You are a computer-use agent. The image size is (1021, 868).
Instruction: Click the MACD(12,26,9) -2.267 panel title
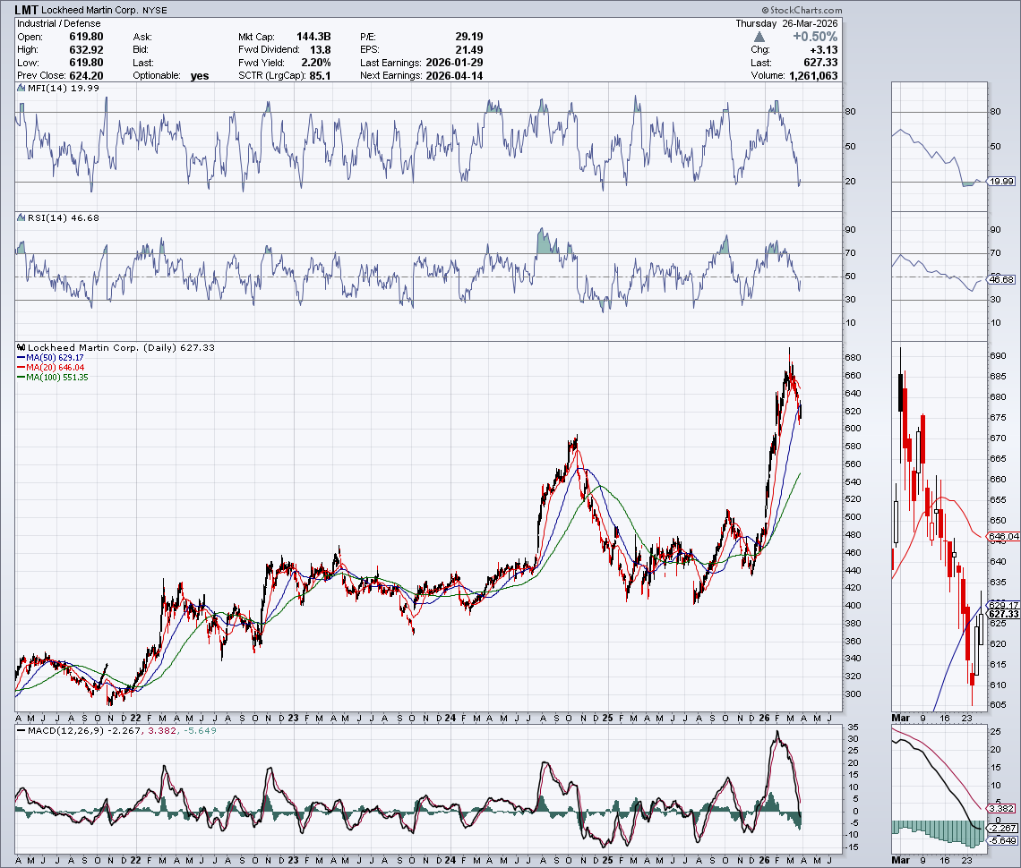coord(84,731)
